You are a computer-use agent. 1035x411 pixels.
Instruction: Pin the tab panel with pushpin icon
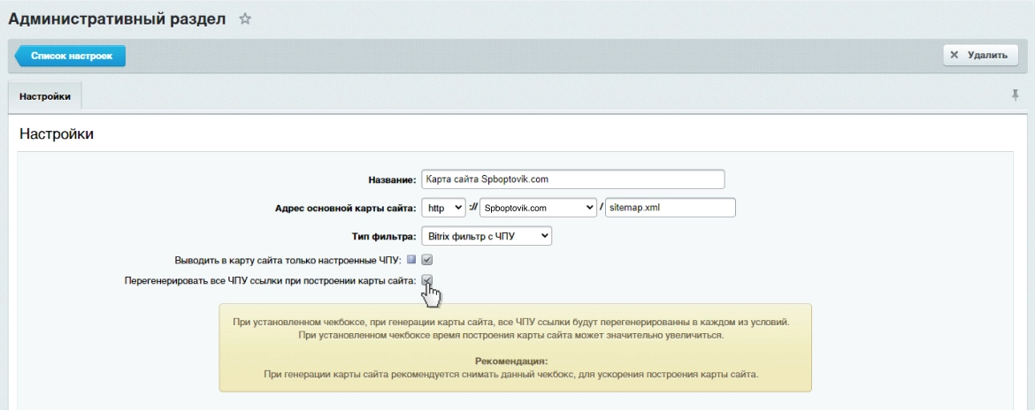1016,95
